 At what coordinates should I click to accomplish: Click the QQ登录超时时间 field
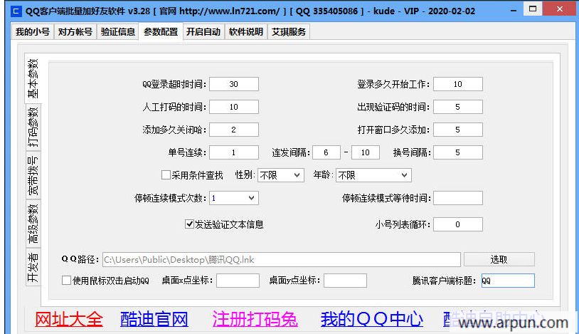[x=234, y=84]
